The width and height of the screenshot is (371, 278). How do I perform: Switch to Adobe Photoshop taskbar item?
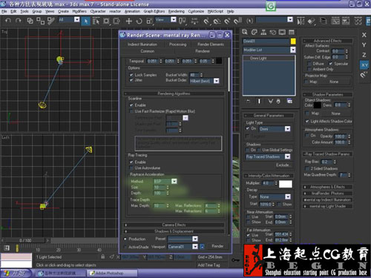pyautogui.click(x=112, y=274)
